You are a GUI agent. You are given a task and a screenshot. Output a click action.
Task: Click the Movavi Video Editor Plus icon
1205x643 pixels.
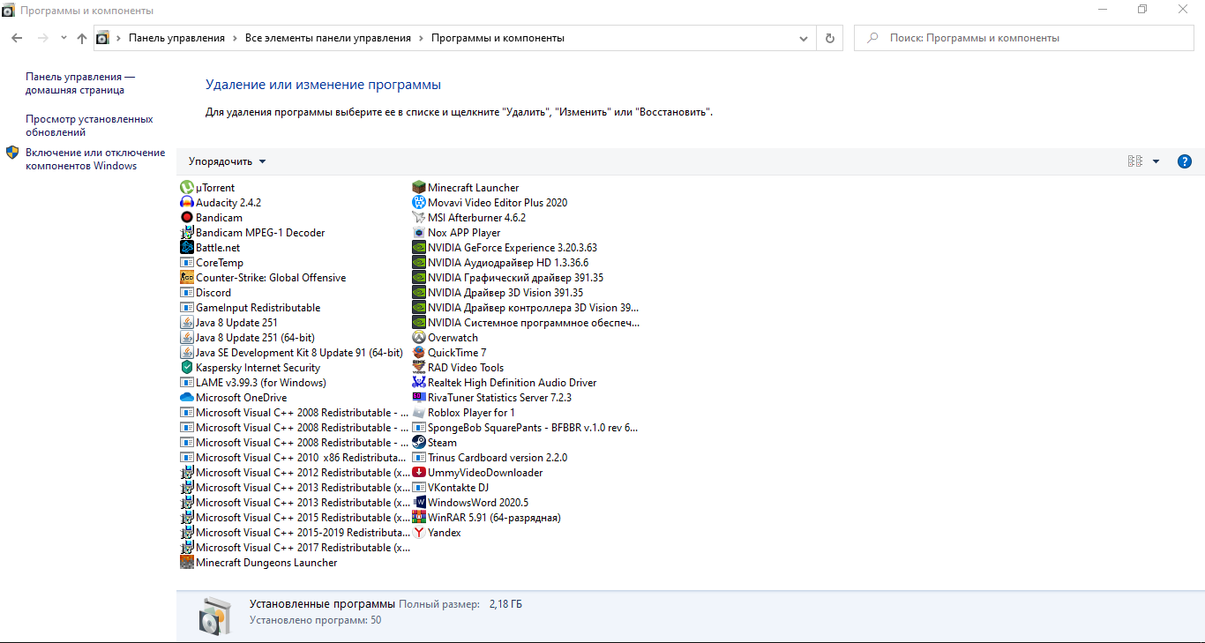pos(419,202)
